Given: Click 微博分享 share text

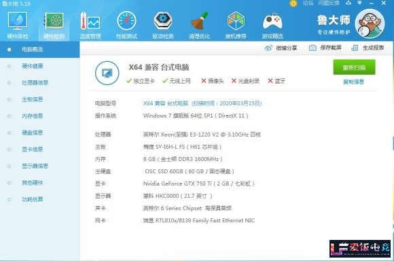Looking at the screenshot, I should coord(287,48).
